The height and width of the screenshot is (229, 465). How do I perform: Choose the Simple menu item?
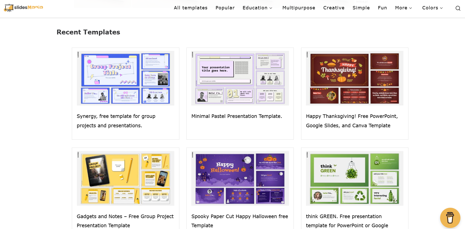(361, 8)
